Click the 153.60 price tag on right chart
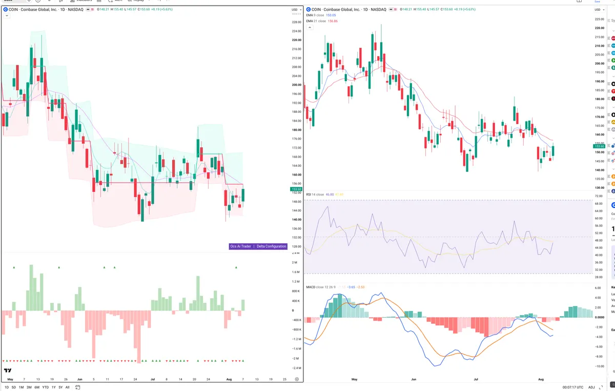 (599, 146)
